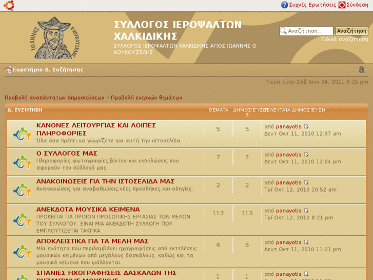Open Προβολή αναπάντητων δημοσιεύσεων link
The height and width of the screenshot is (280, 373).
coord(54,98)
